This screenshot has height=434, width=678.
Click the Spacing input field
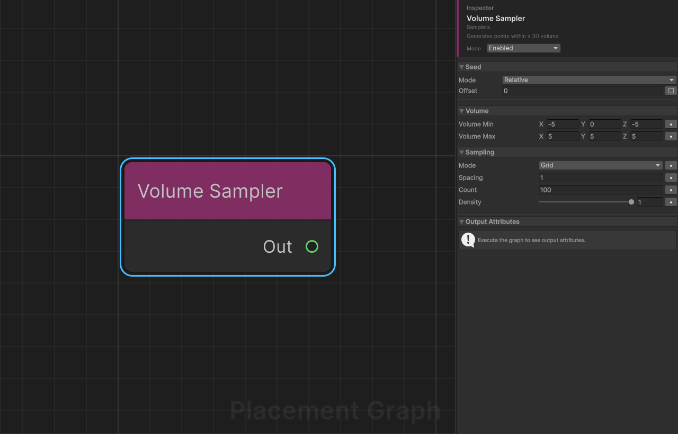coord(601,178)
